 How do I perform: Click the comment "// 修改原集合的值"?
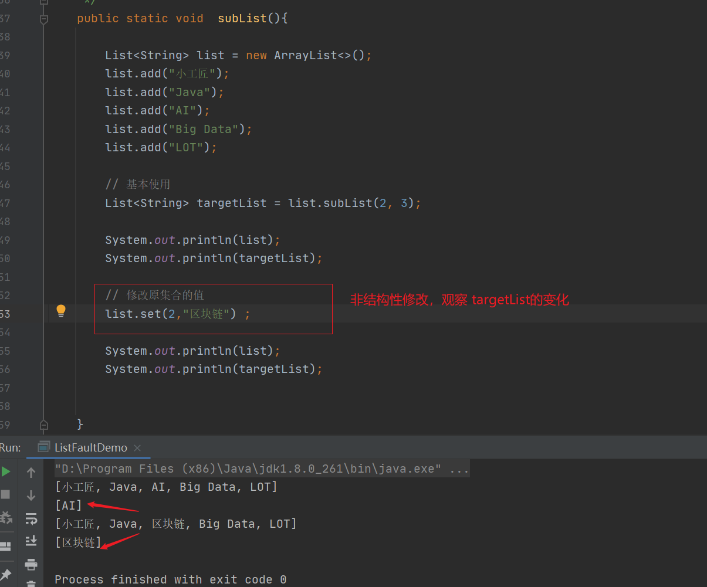point(155,295)
